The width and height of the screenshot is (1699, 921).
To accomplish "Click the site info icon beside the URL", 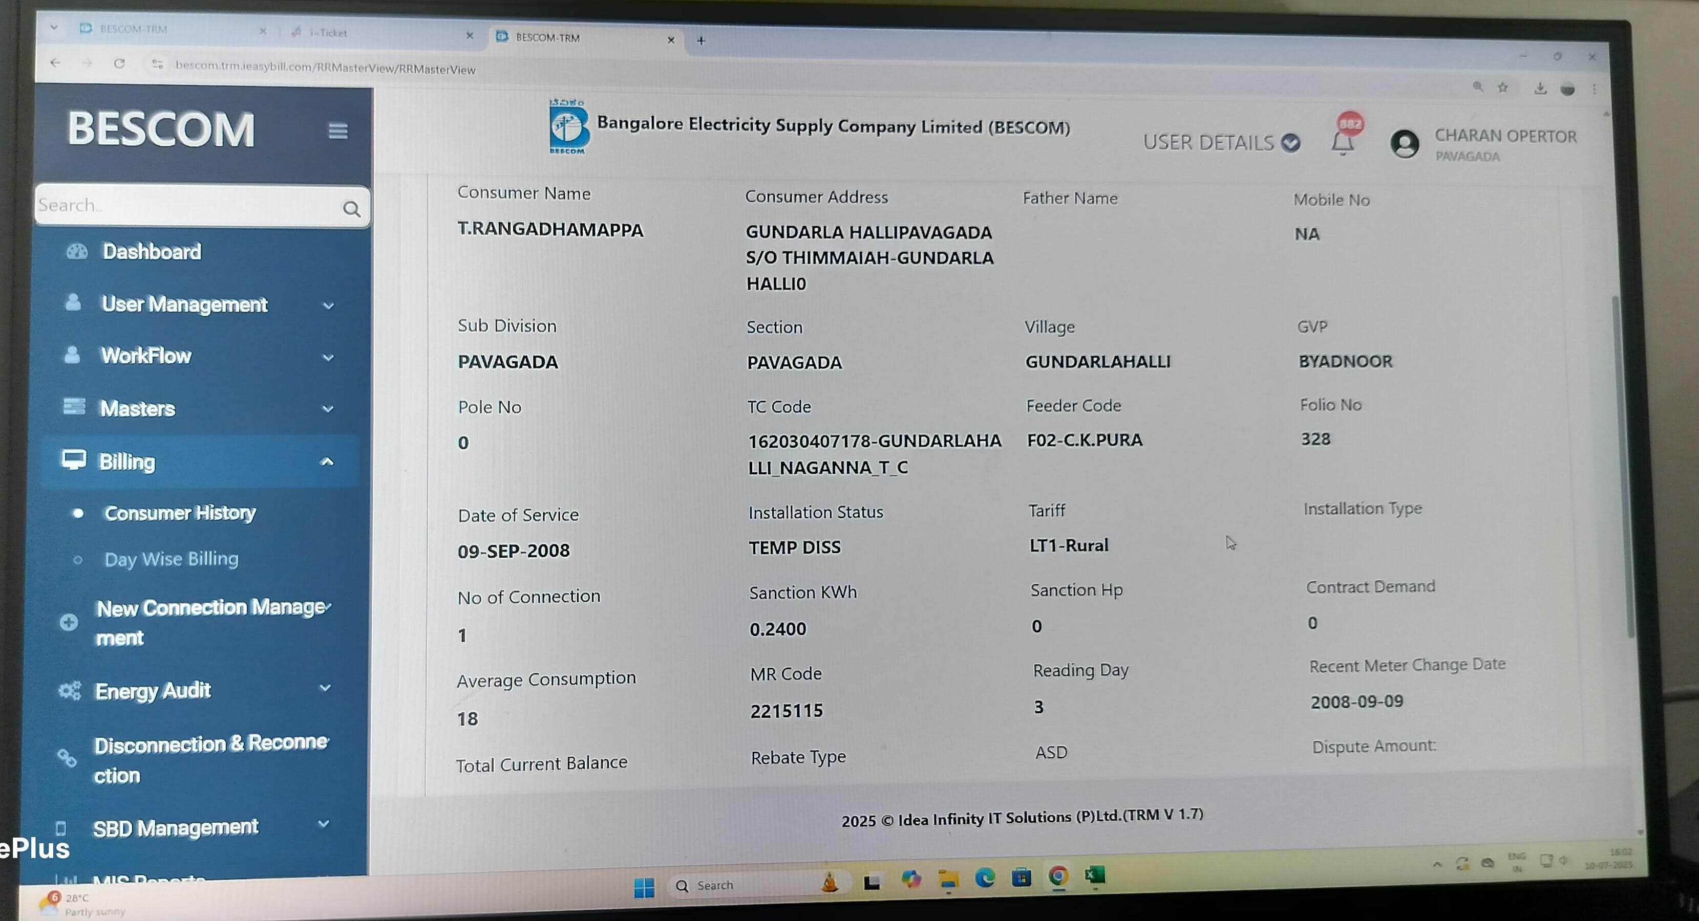I will [157, 64].
